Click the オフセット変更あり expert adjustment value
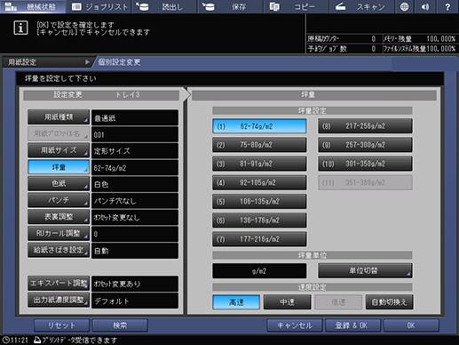Viewport: 459px width, 345px height. 135,284
